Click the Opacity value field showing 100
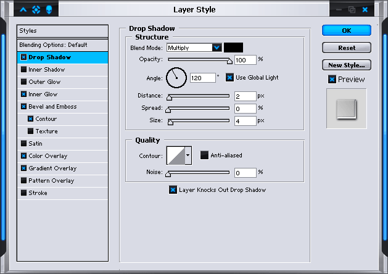This screenshot has width=388, height=274. tap(246, 60)
